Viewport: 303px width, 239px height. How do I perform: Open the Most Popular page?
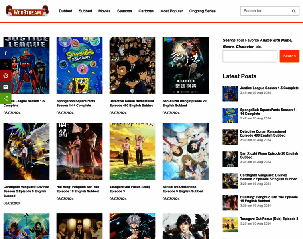171,11
